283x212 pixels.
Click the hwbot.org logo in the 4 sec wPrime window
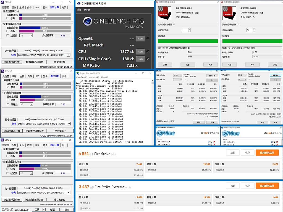[273, 133]
